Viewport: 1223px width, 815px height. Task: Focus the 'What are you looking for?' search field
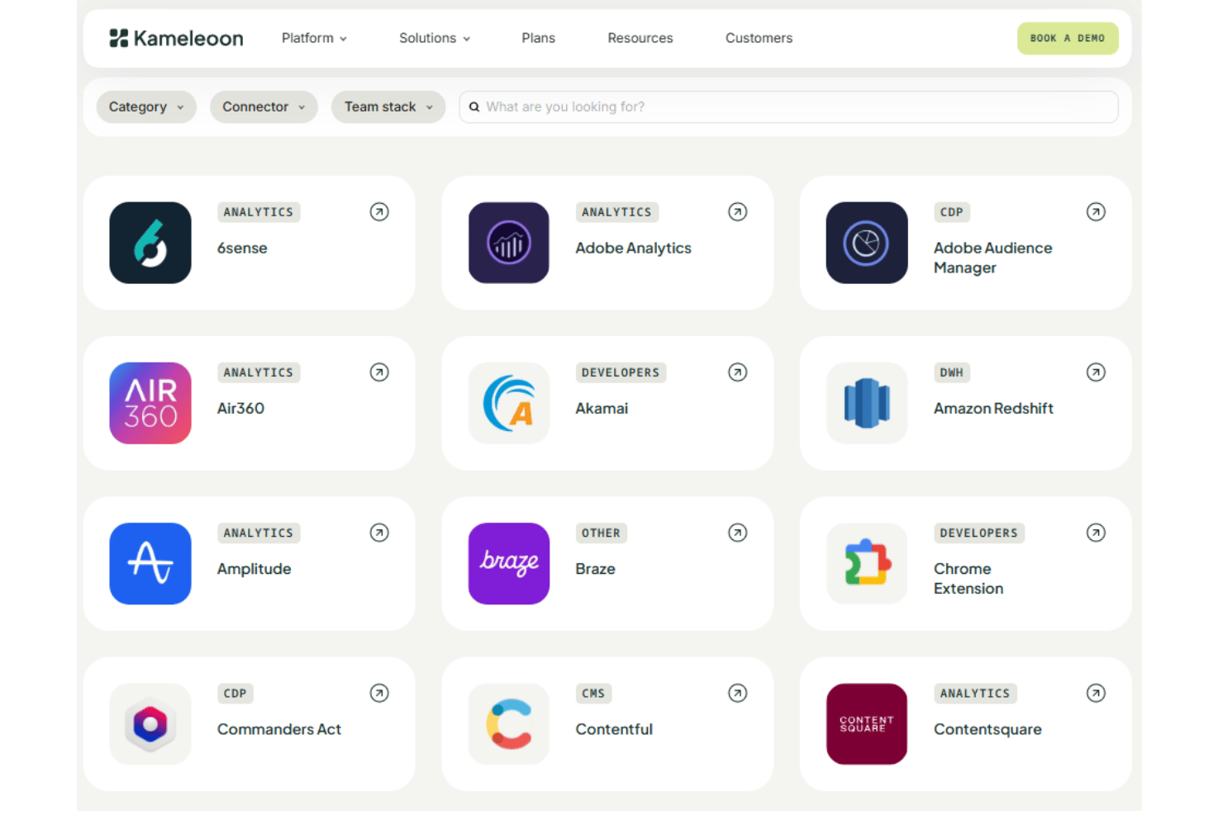[x=788, y=107]
